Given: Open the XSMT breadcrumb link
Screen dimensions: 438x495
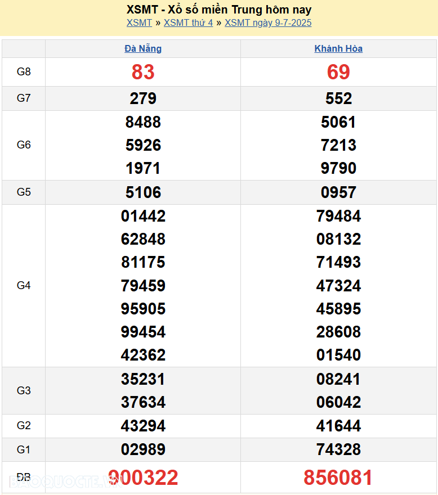Looking at the screenshot, I should (x=139, y=23).
